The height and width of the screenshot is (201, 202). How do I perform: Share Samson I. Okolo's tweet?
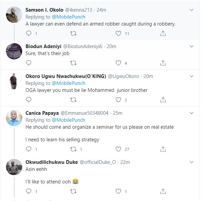pyautogui.click(x=163, y=33)
